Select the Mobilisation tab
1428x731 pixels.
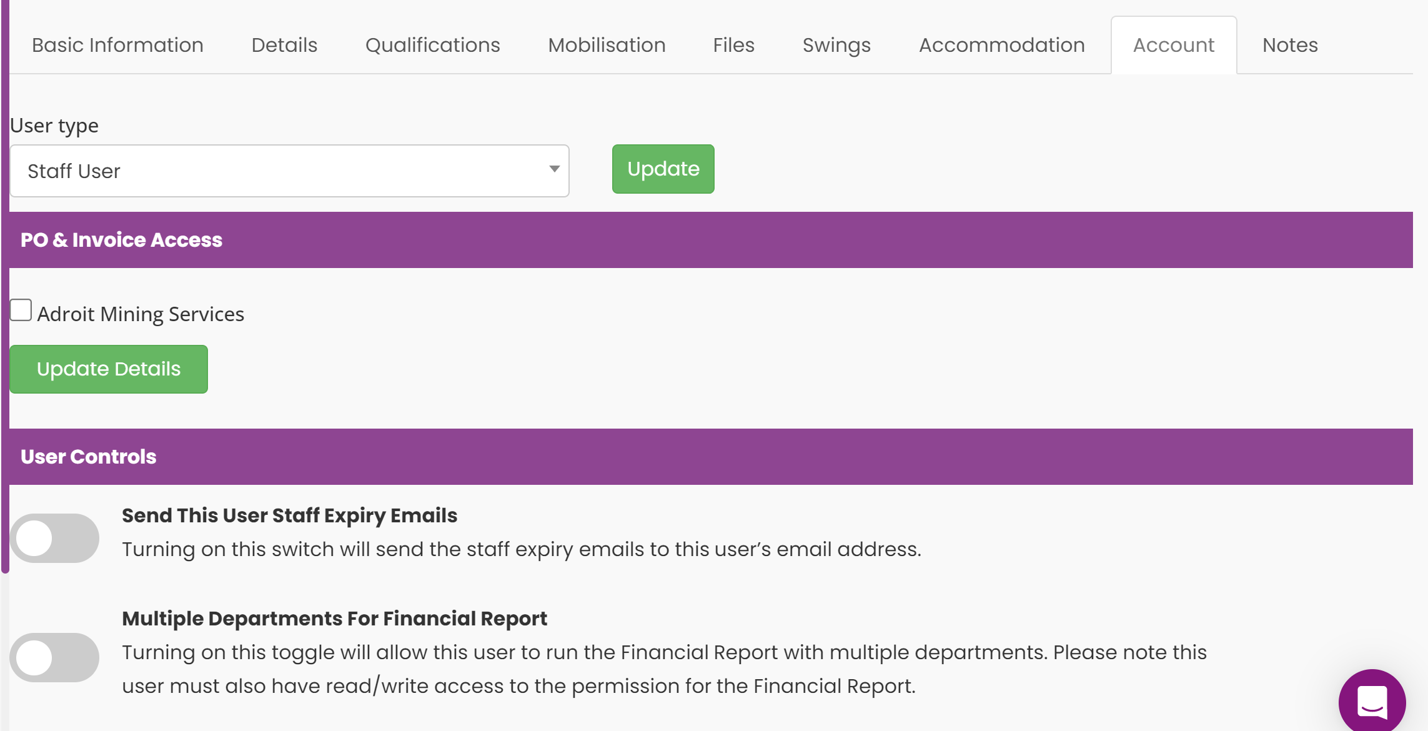(607, 45)
